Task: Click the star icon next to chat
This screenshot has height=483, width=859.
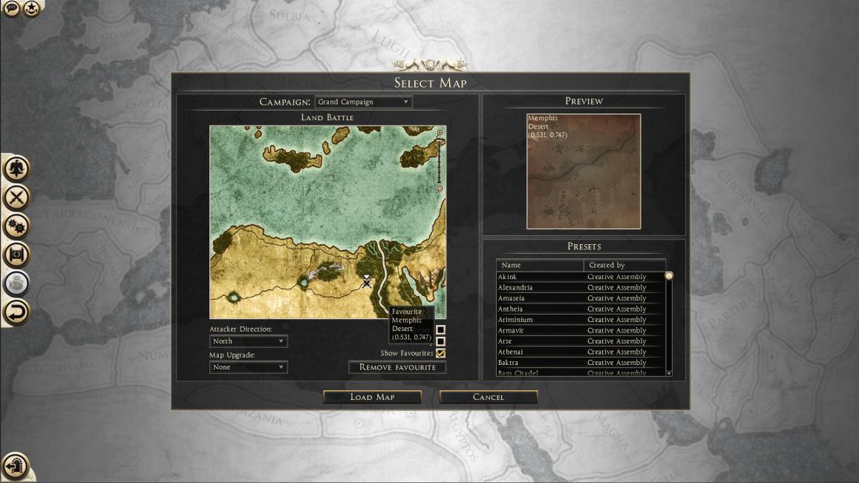Action: (32, 9)
